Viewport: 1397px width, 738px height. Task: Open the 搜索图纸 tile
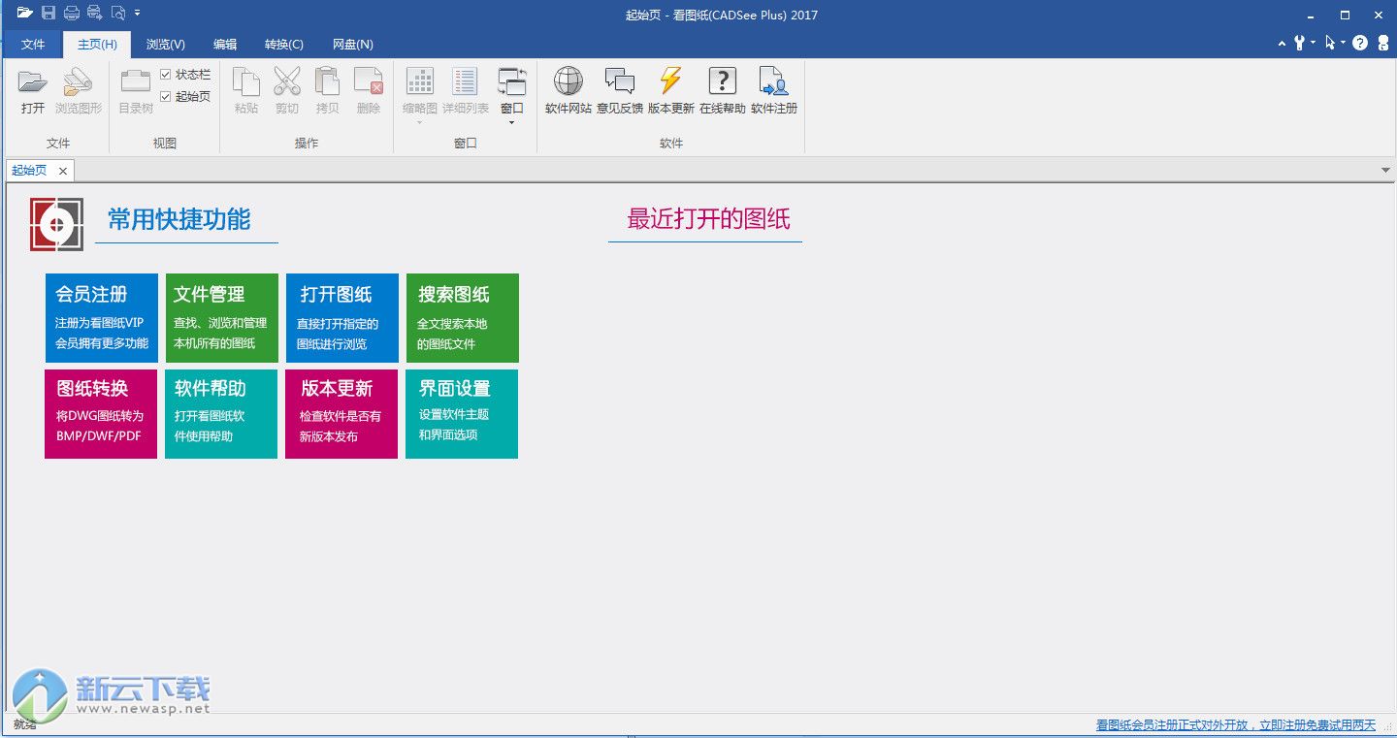(463, 318)
